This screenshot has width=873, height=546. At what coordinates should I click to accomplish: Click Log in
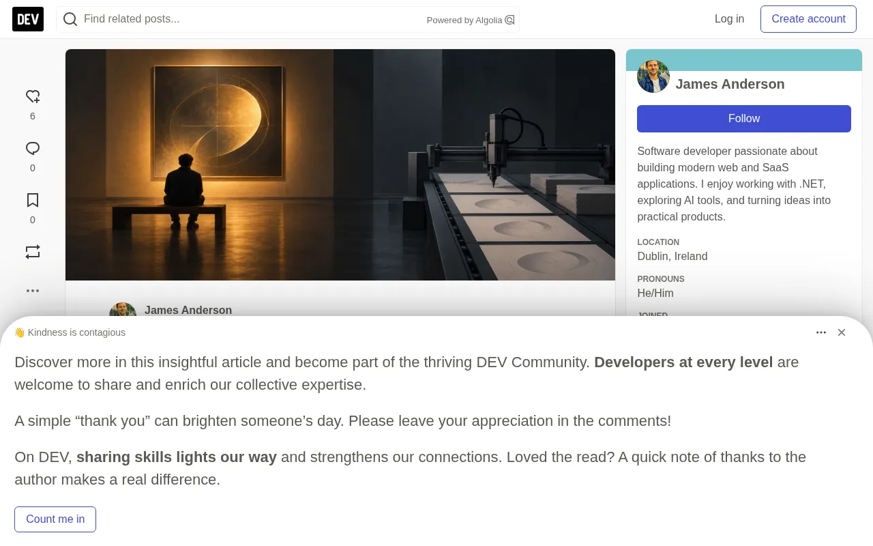729,19
